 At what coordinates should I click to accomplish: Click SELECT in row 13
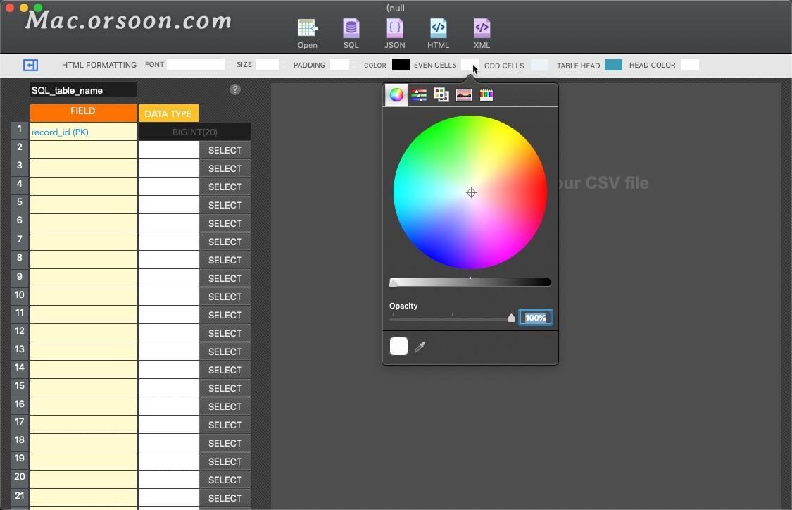[x=225, y=352]
